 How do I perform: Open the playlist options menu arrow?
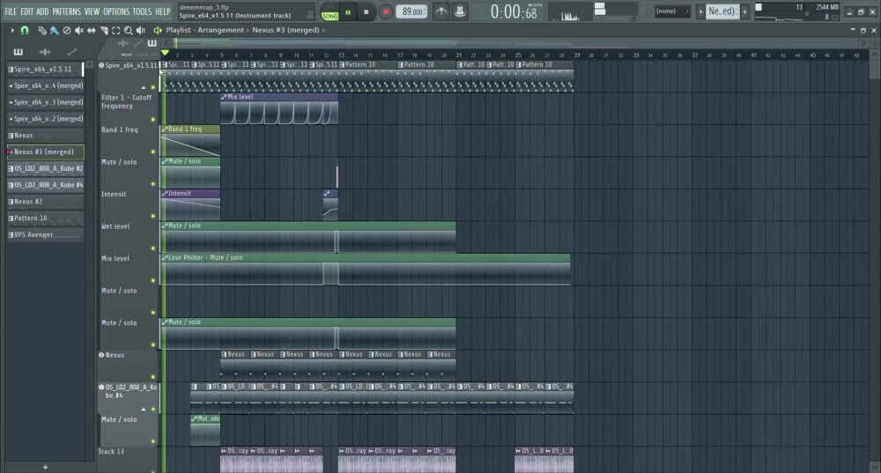point(12,30)
